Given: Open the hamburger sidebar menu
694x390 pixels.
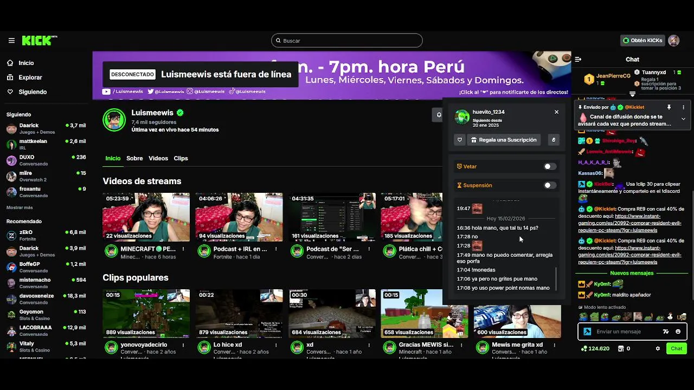Looking at the screenshot, I should point(11,41).
